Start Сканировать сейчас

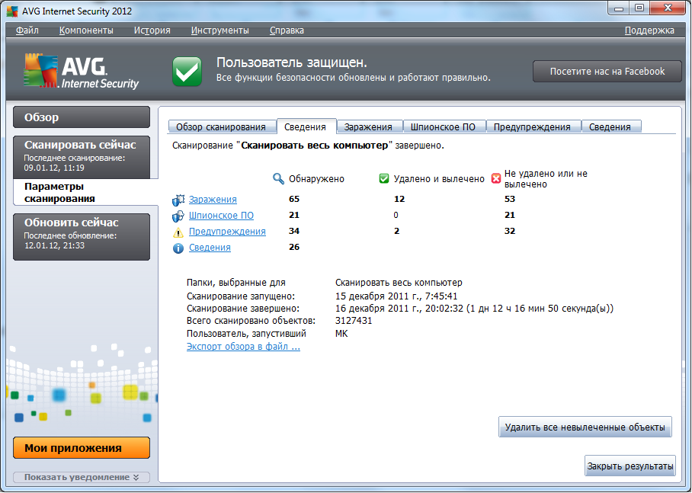click(x=82, y=157)
